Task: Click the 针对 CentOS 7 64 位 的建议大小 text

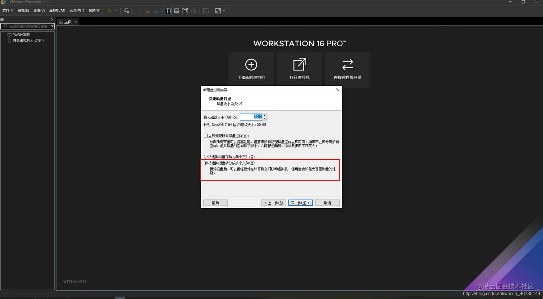Action: click(235, 125)
